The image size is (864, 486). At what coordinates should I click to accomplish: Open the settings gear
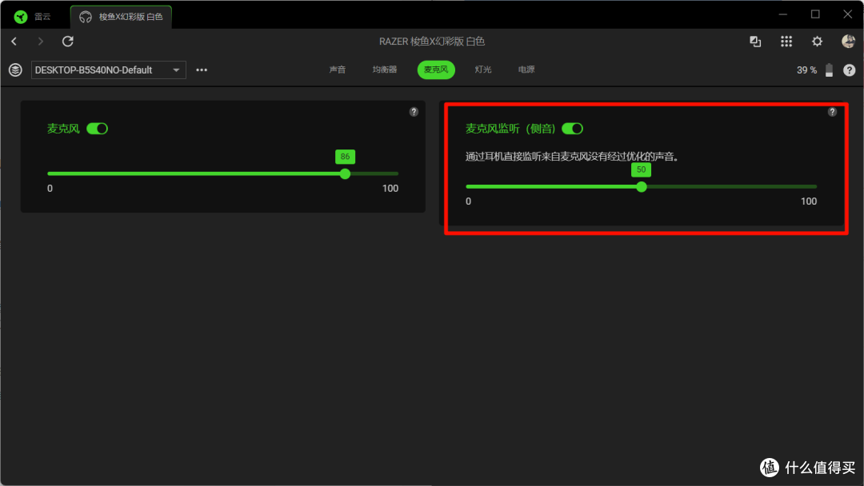click(x=817, y=42)
